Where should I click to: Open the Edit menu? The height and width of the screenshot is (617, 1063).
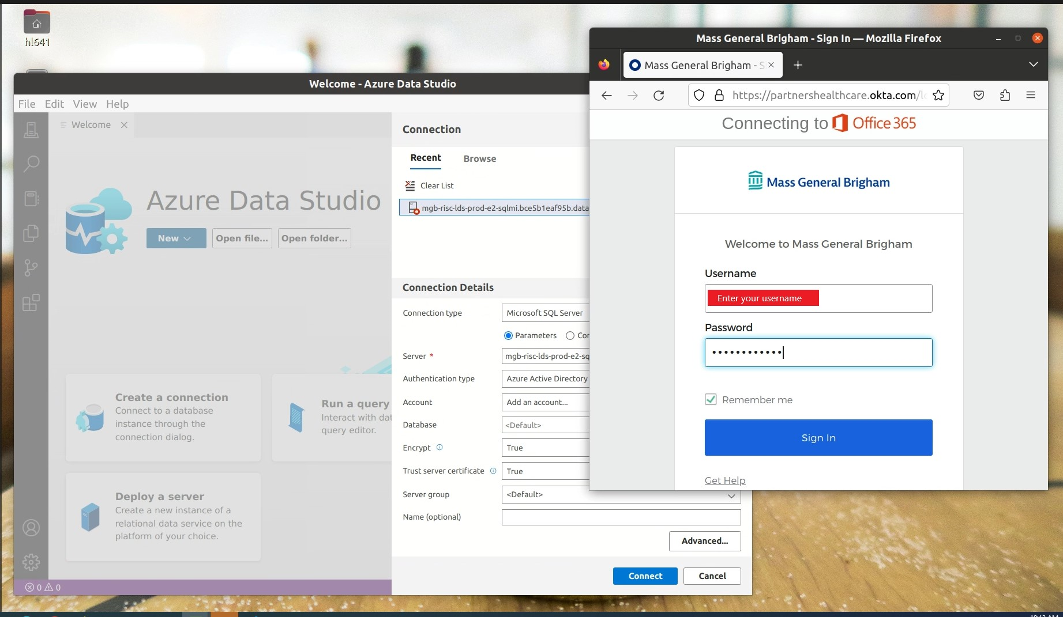(x=54, y=104)
